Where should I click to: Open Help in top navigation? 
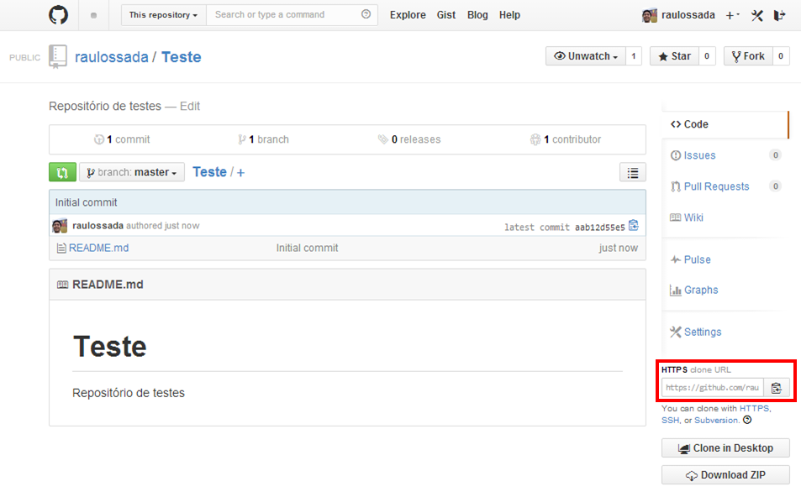point(509,15)
